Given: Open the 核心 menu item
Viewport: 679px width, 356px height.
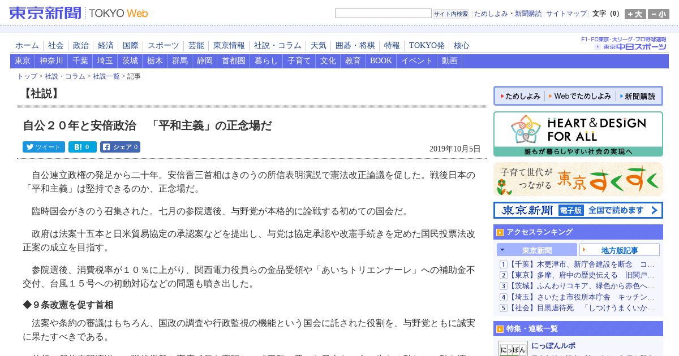Looking at the screenshot, I should click(x=462, y=45).
